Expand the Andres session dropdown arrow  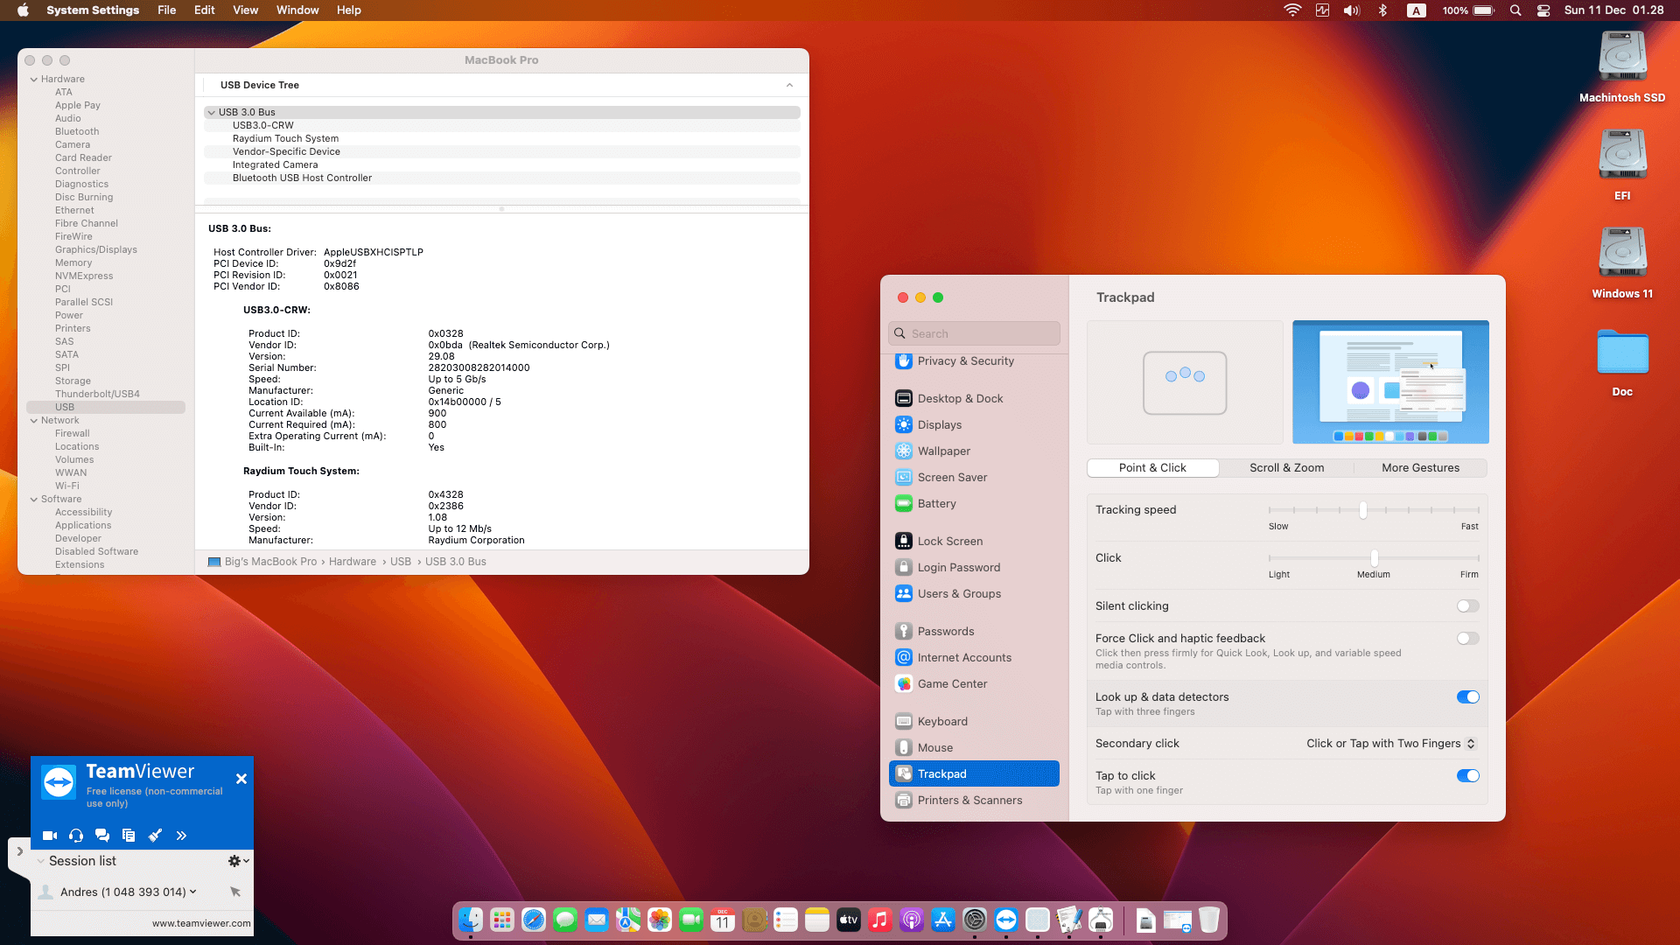[192, 892]
